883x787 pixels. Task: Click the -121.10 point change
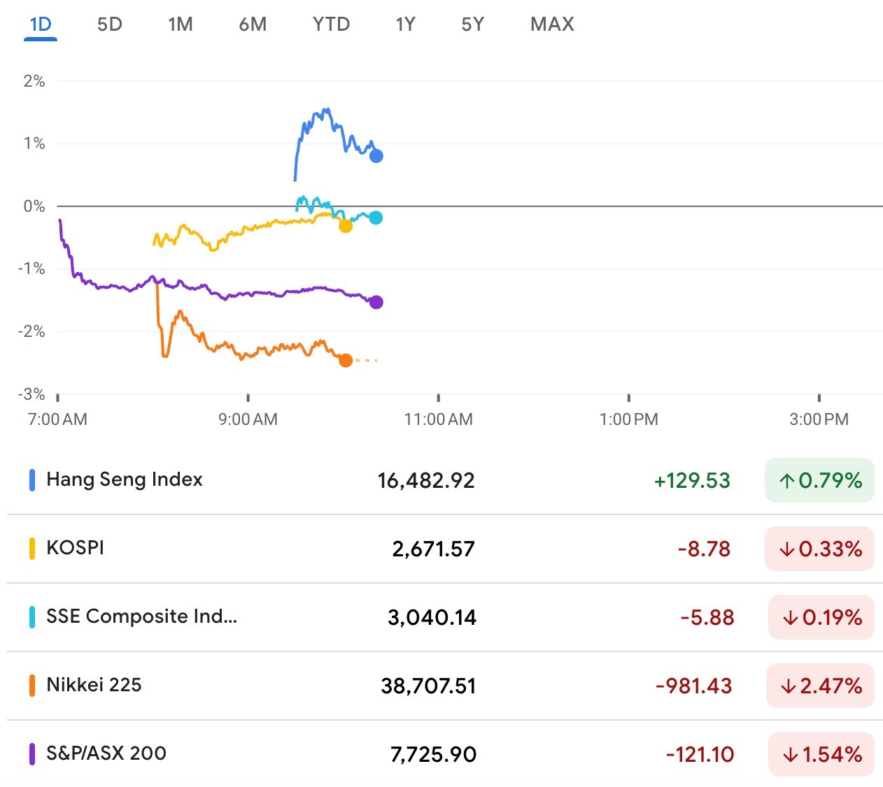coord(700,755)
